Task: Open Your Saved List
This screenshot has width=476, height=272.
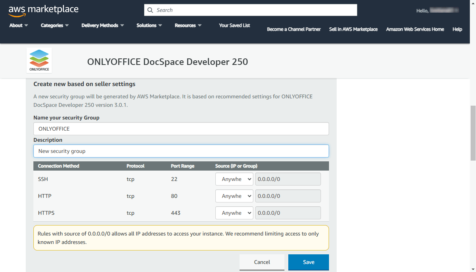Action: (x=234, y=25)
